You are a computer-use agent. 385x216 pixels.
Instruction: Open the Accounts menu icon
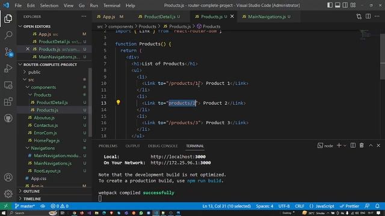pos(8,177)
